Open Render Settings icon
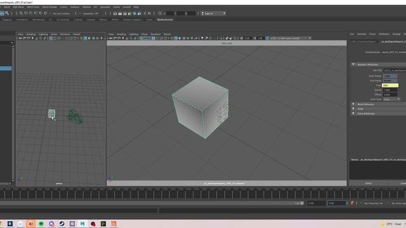This screenshot has height=228, width=406. pos(129,13)
